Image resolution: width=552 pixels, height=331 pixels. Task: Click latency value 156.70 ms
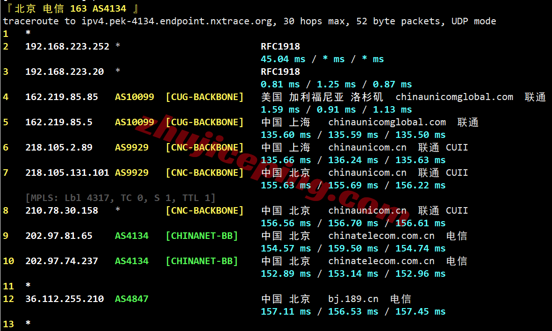click(x=353, y=223)
